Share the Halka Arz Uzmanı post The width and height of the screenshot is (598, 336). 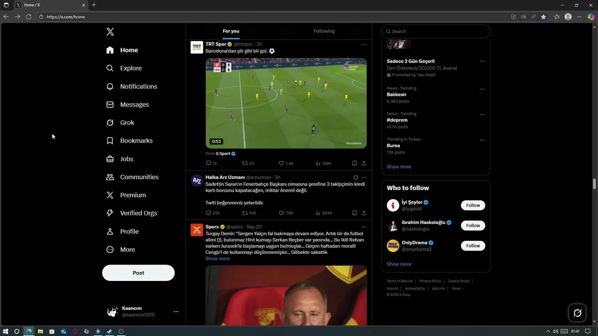pyautogui.click(x=364, y=213)
